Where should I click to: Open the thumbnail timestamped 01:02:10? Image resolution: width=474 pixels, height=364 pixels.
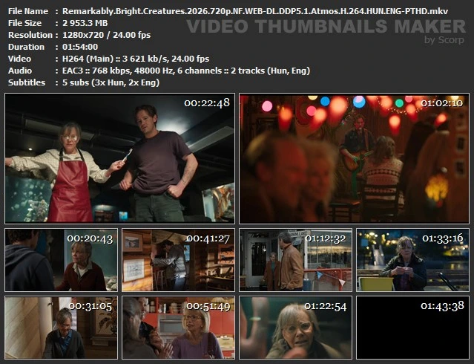point(355,158)
